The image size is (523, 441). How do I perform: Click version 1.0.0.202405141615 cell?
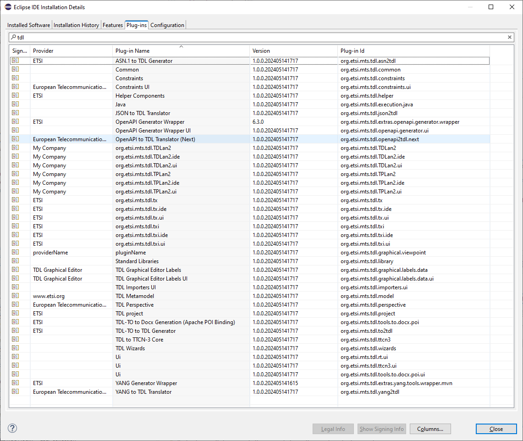(x=275, y=383)
